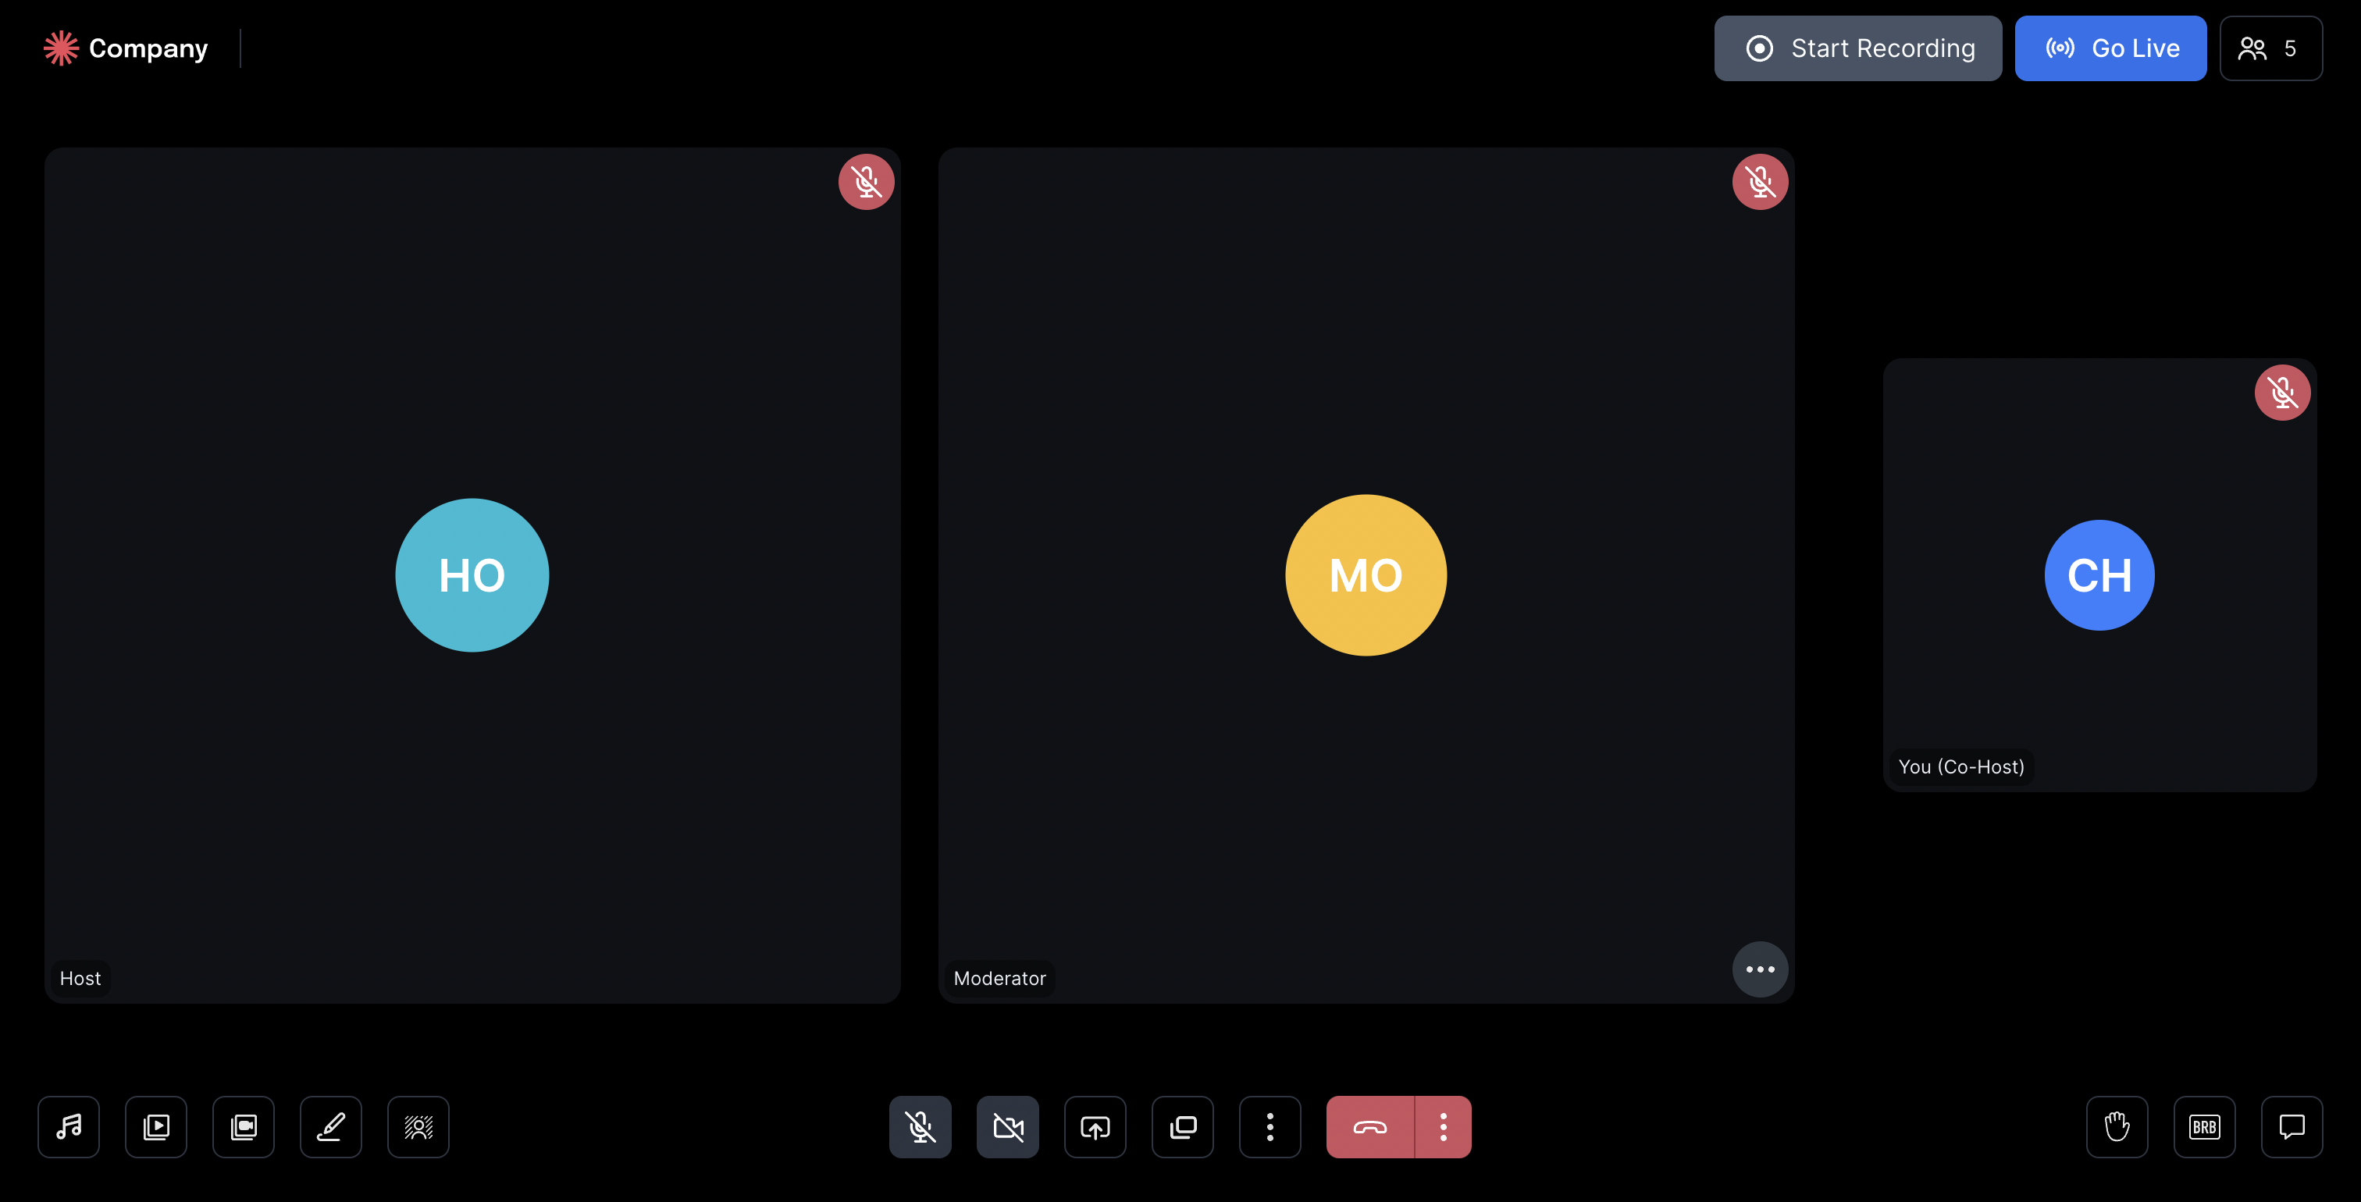Open Moderator tile three-dot menu
The height and width of the screenshot is (1202, 2361).
tap(1760, 969)
